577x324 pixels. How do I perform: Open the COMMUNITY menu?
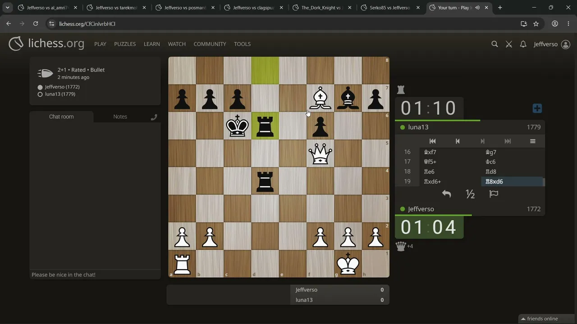(x=210, y=44)
